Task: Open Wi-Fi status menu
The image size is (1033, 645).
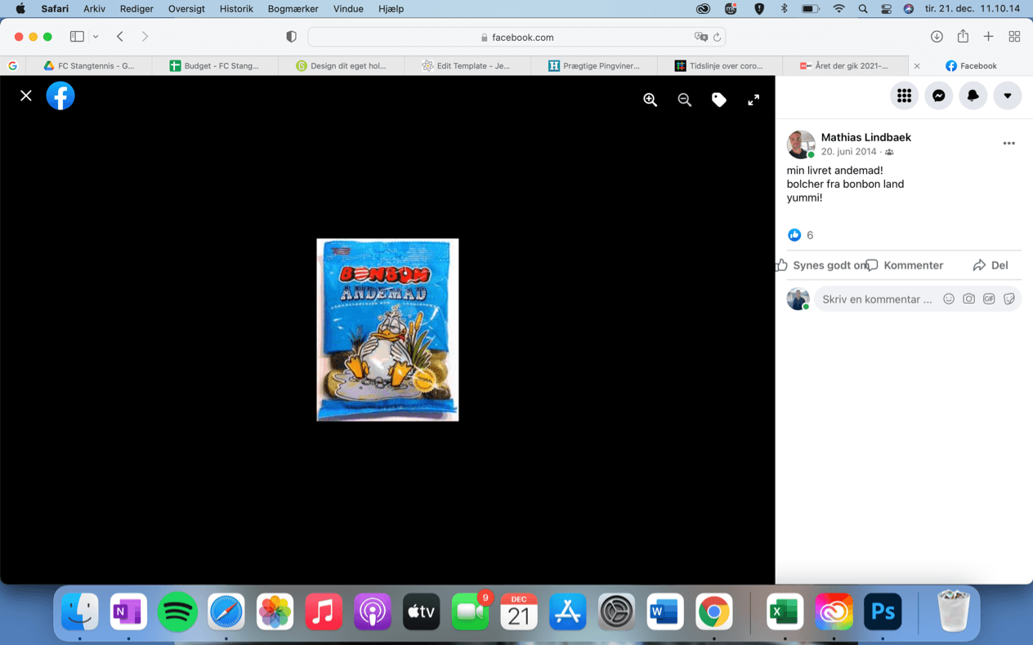Action: 838,9
